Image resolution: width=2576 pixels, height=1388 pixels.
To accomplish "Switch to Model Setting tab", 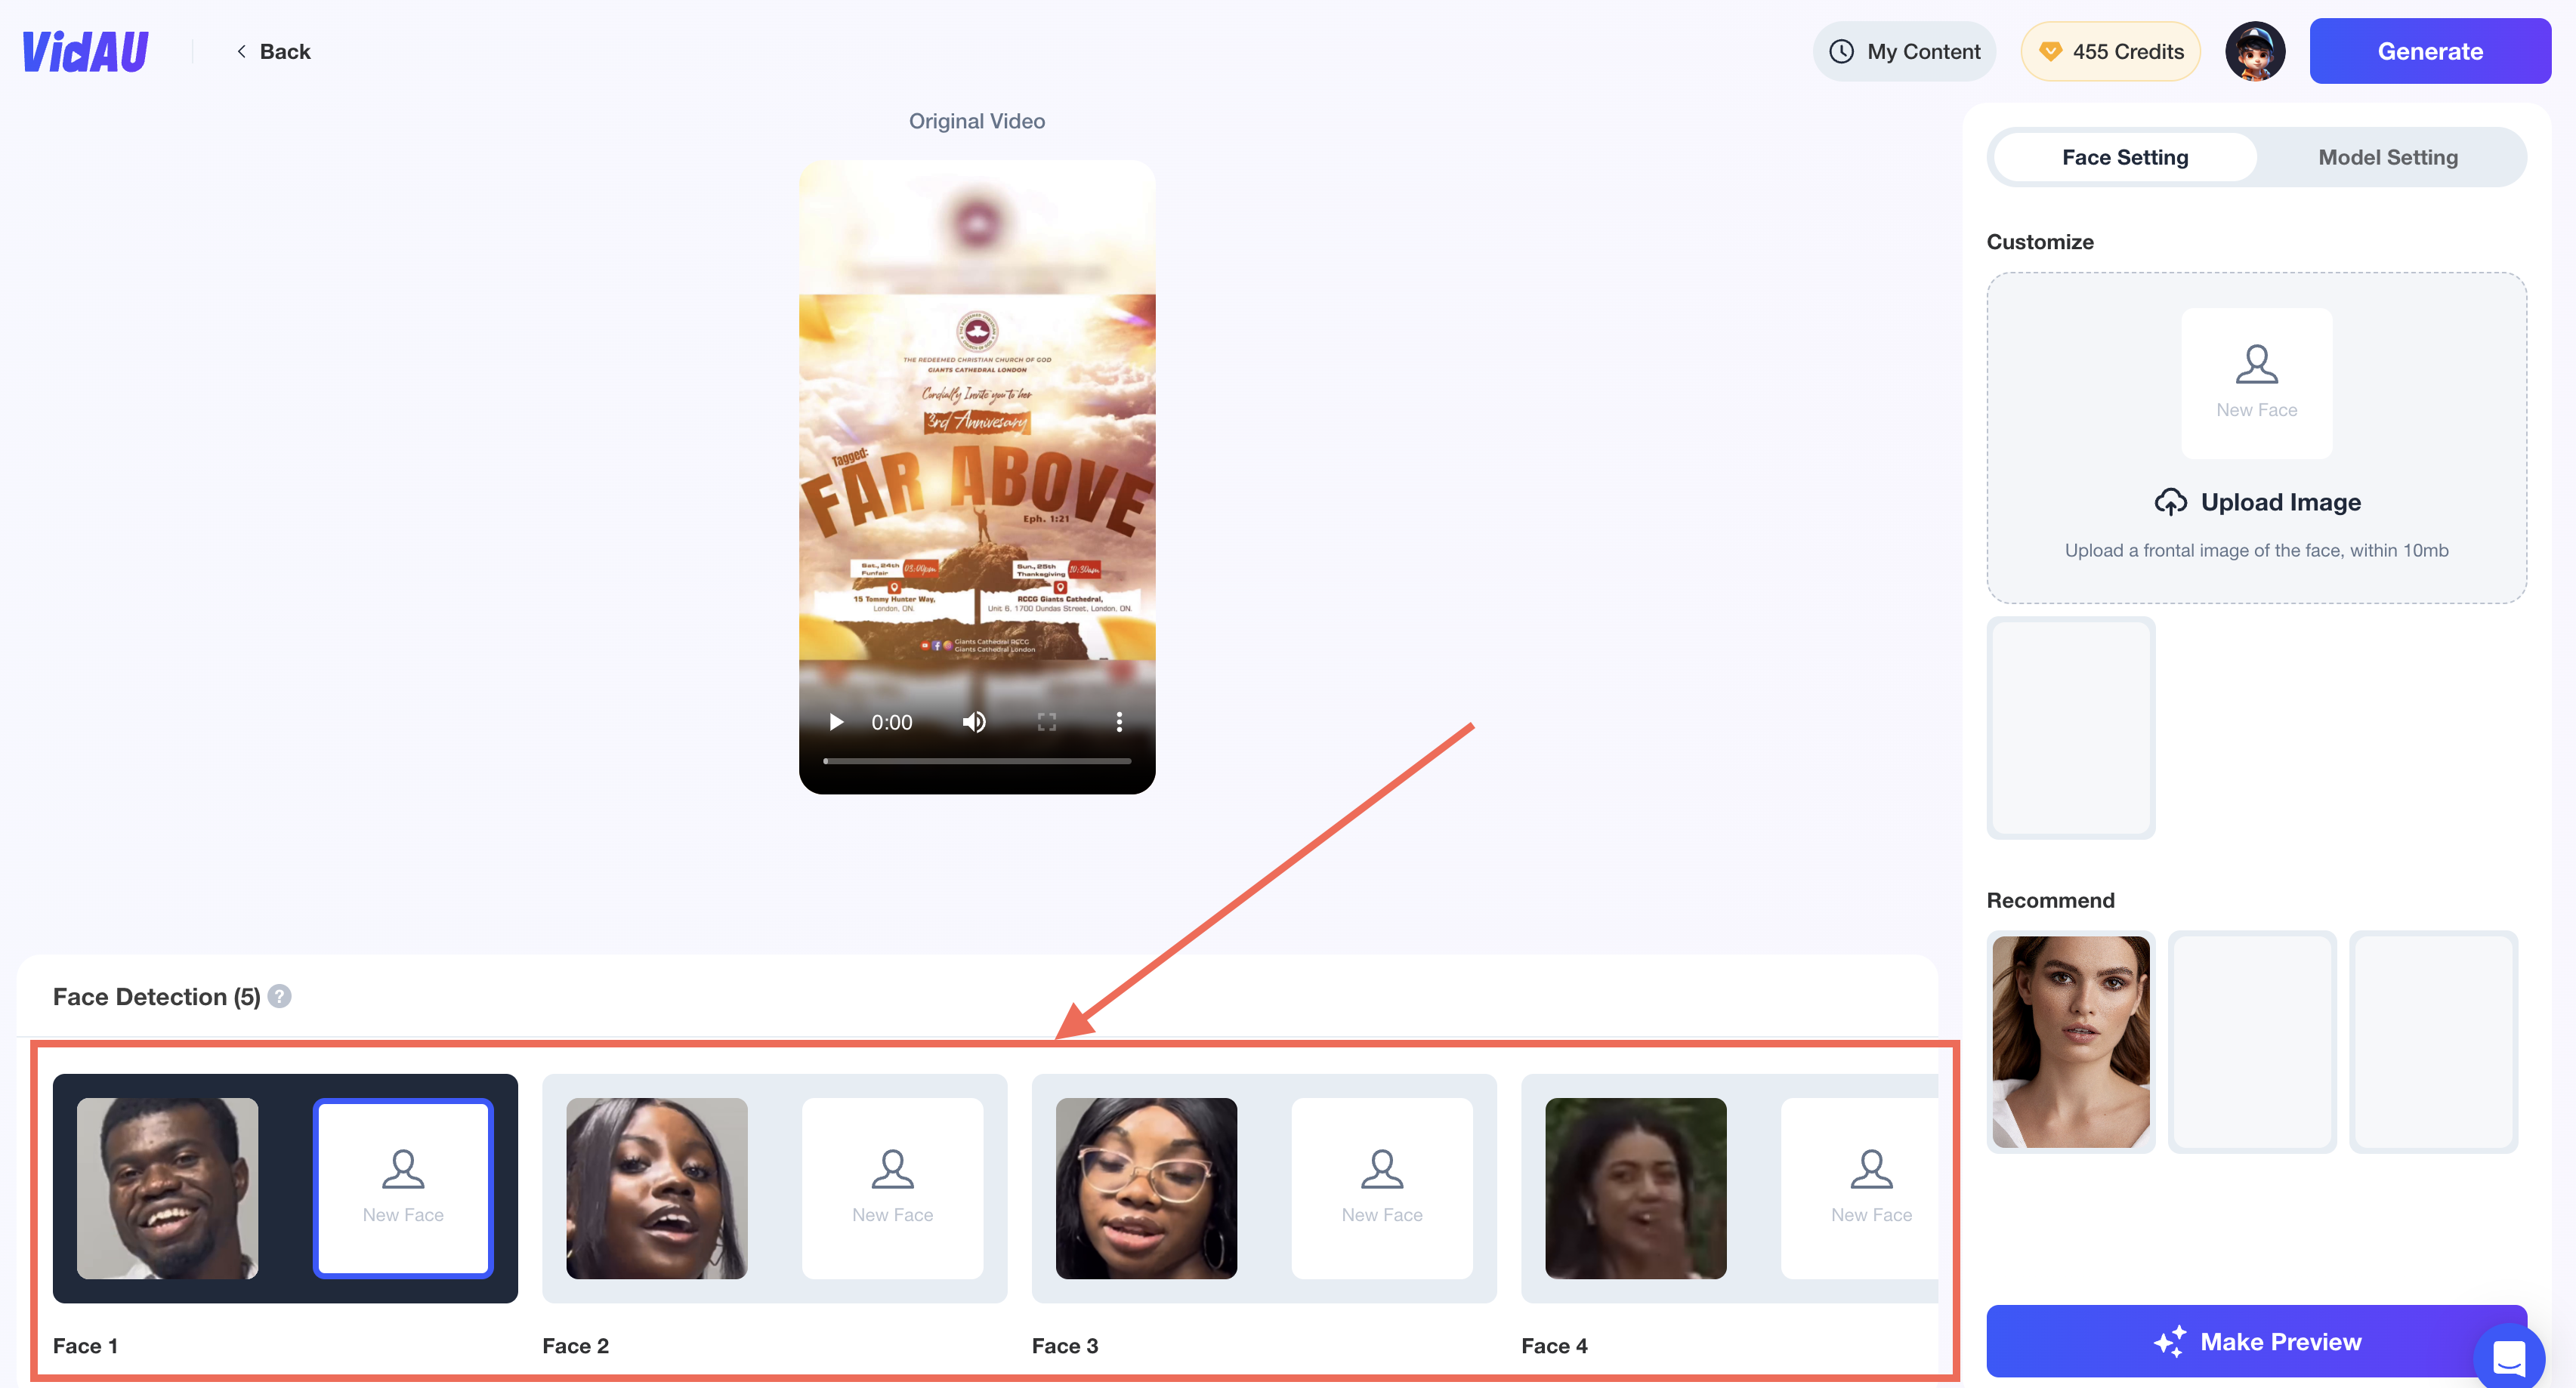I will [2388, 156].
